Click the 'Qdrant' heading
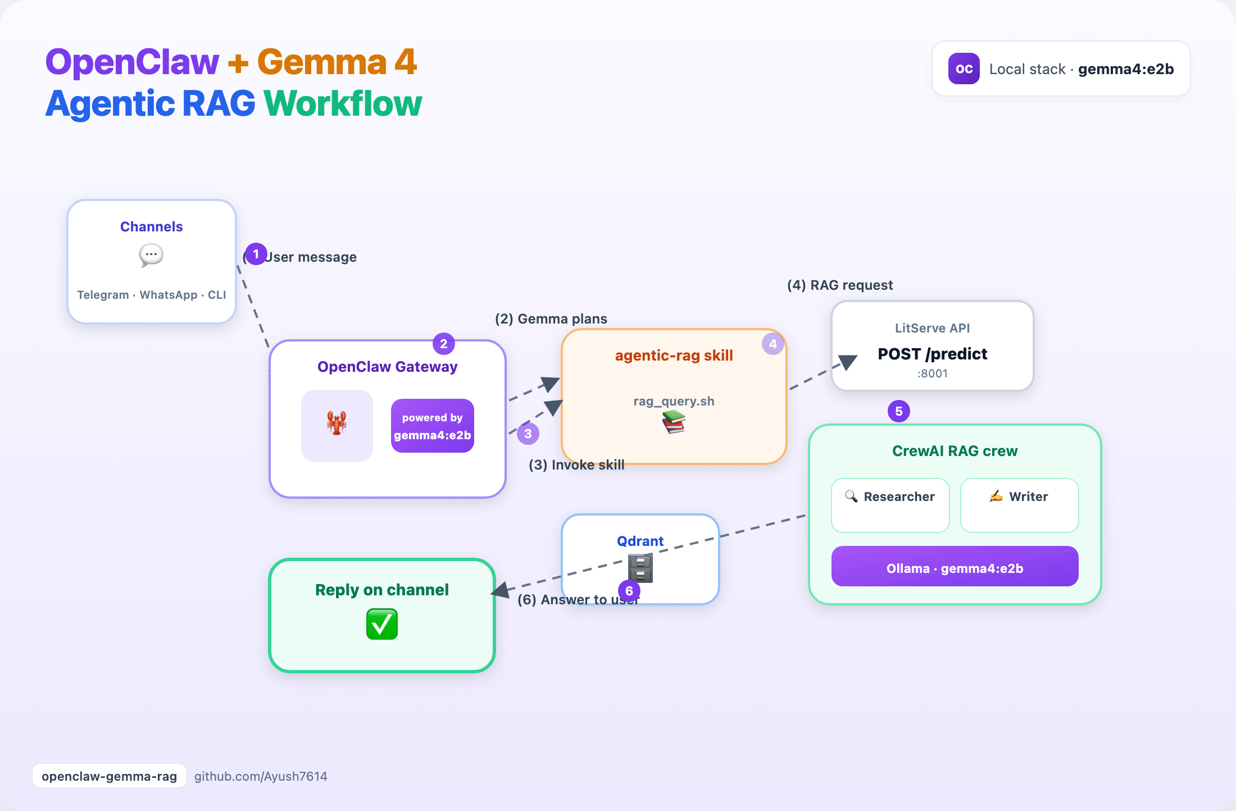 640,541
